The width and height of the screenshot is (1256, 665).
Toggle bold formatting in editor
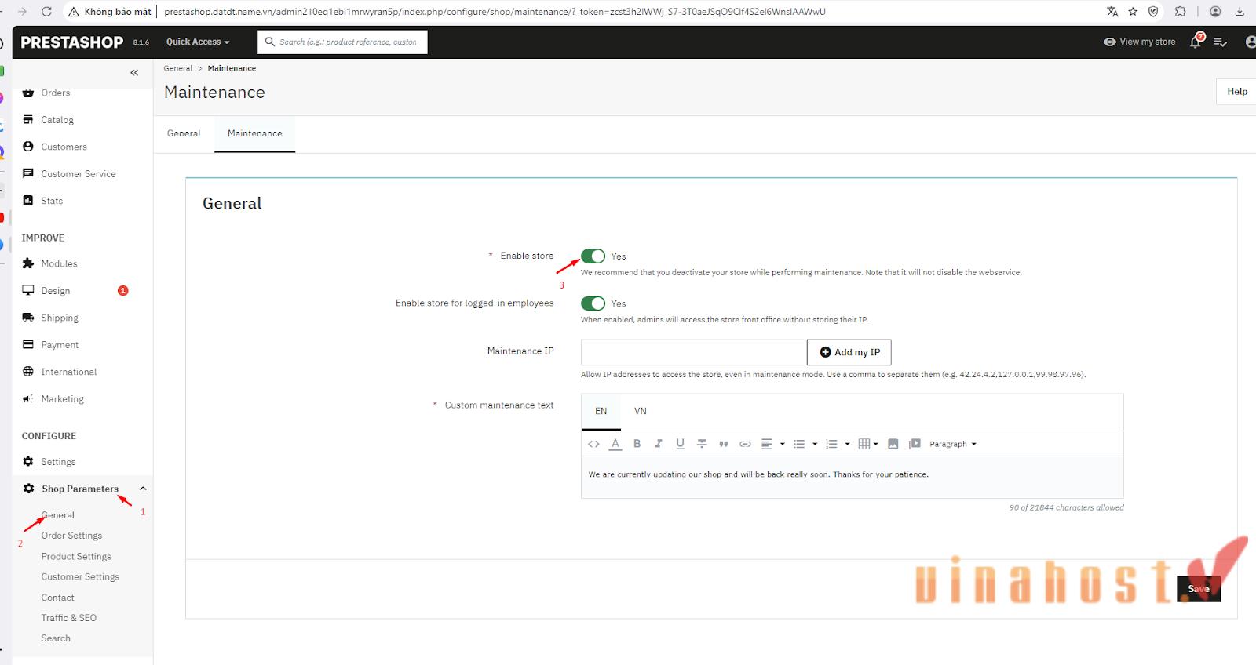(x=637, y=444)
